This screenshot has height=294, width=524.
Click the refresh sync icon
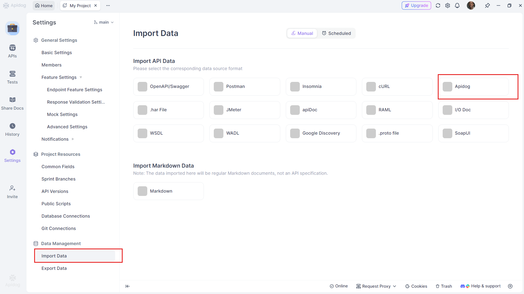click(x=438, y=5)
